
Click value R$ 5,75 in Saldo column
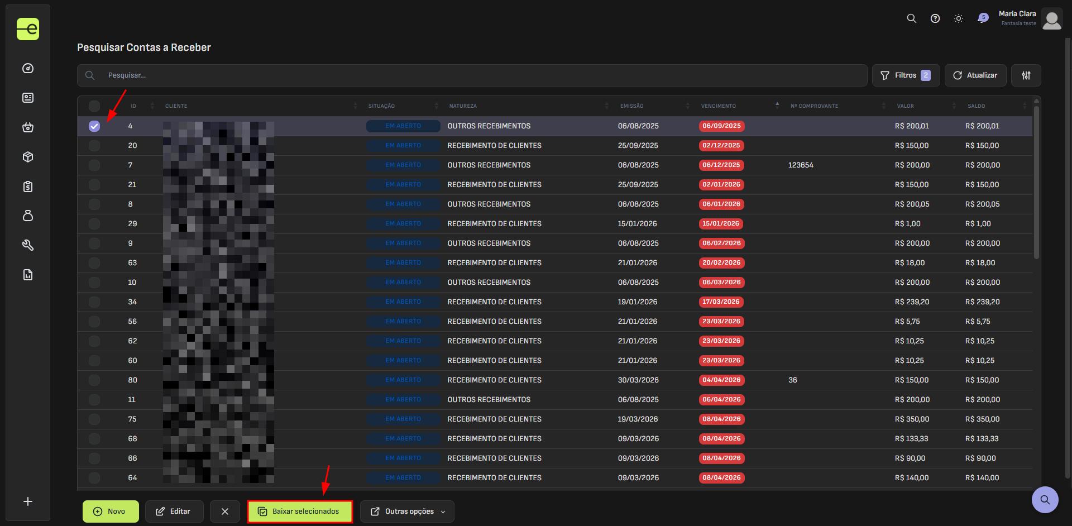(x=978, y=322)
